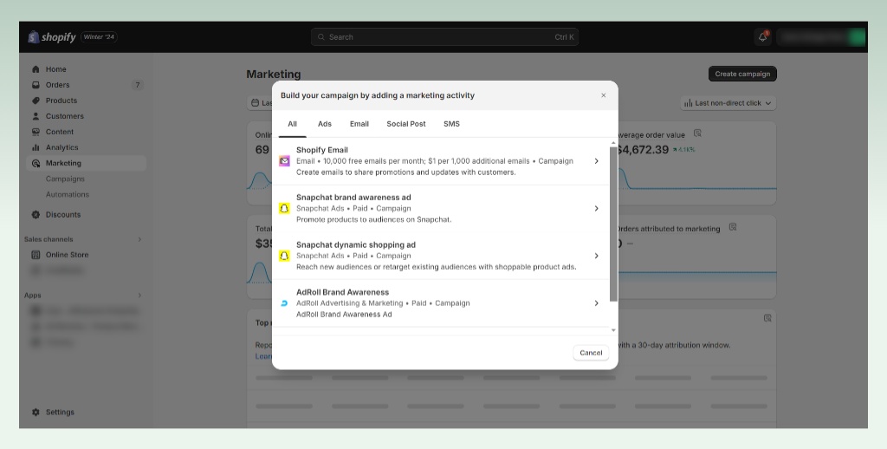Click the Analytics bar chart icon
The width and height of the screenshot is (887, 449).
(36, 147)
